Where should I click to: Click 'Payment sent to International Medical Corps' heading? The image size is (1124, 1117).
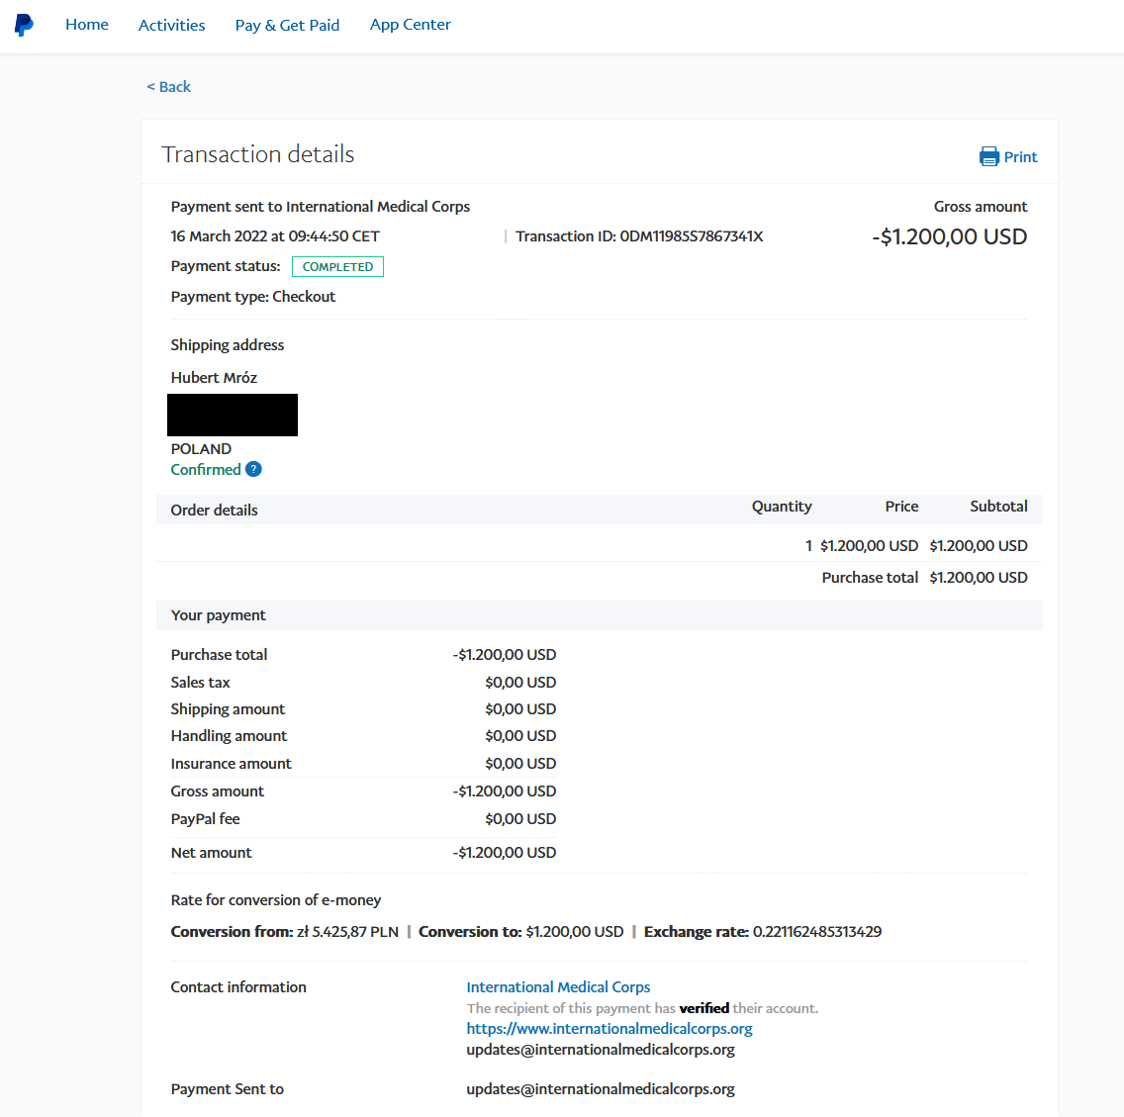pos(320,207)
